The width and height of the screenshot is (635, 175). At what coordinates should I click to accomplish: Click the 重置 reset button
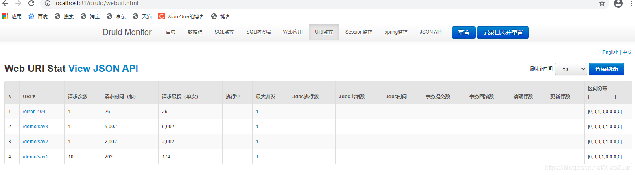[464, 32]
